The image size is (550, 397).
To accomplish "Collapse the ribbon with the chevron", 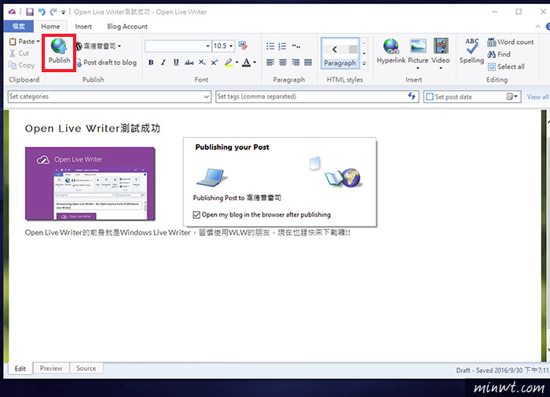I will (537, 27).
